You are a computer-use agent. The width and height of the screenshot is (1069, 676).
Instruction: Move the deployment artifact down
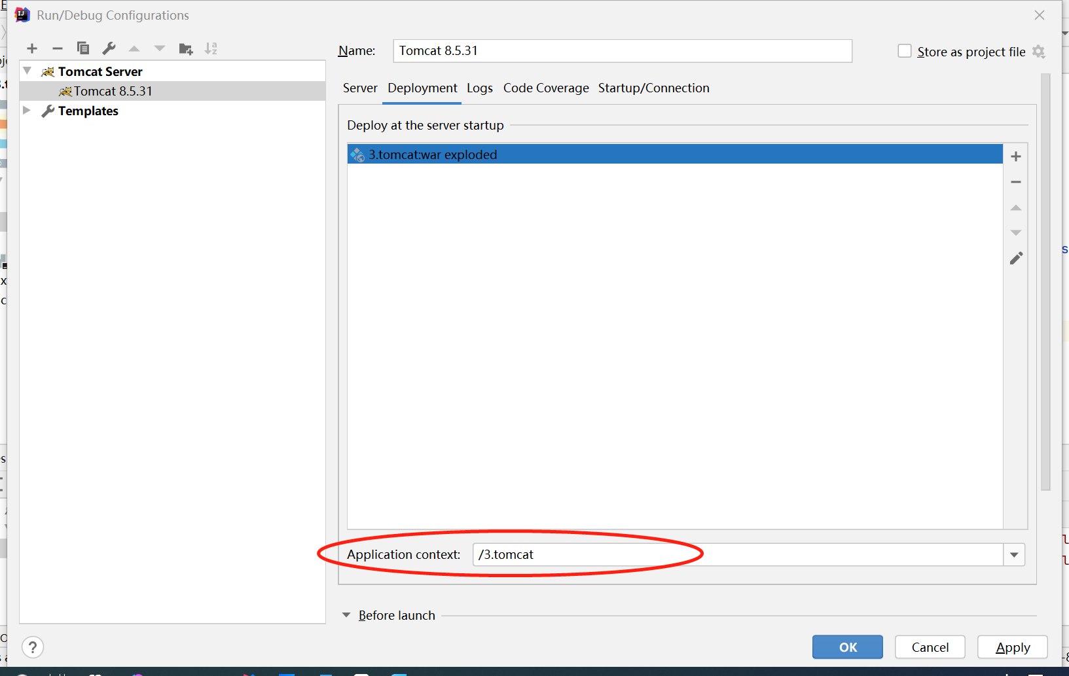1016,233
